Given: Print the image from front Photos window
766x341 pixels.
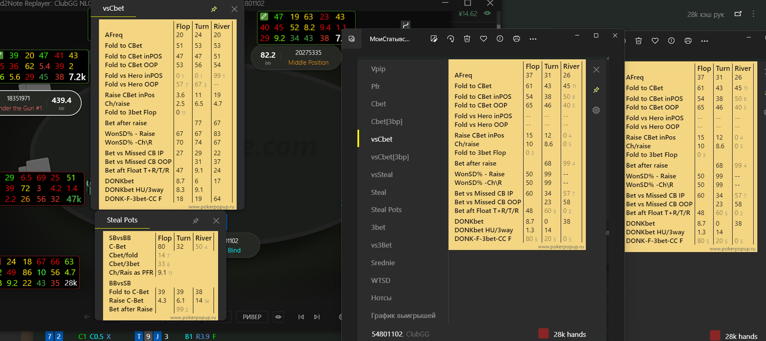Looking at the screenshot, I should [517, 39].
